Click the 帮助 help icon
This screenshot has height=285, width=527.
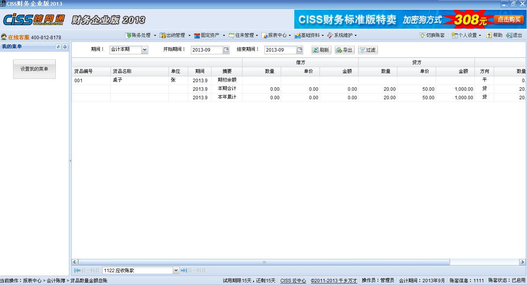pyautogui.click(x=489, y=35)
